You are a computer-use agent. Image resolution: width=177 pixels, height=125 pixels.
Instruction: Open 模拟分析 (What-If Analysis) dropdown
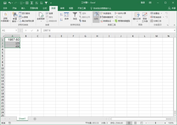pyautogui.click(x=137, y=17)
